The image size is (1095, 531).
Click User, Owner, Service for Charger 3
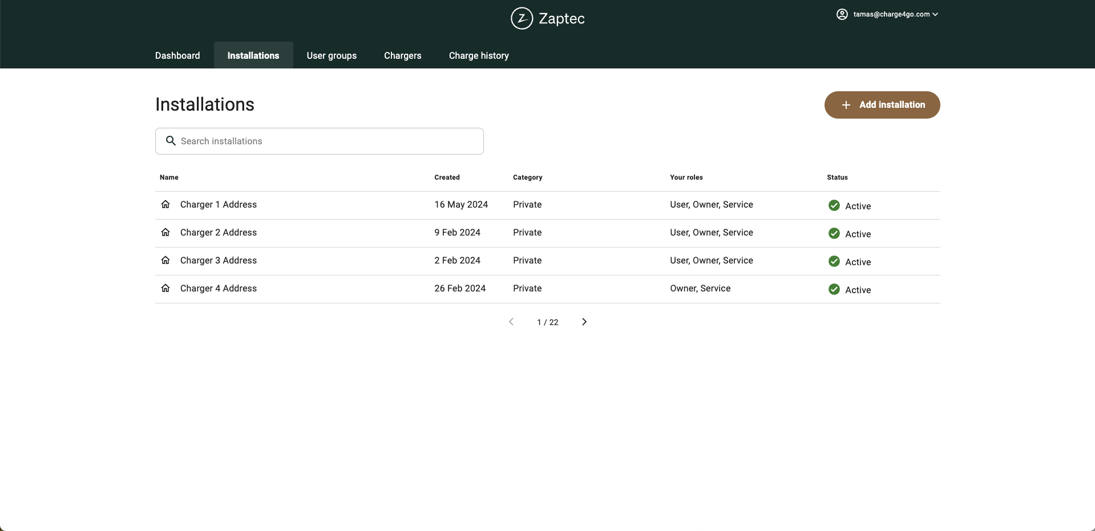[712, 260]
